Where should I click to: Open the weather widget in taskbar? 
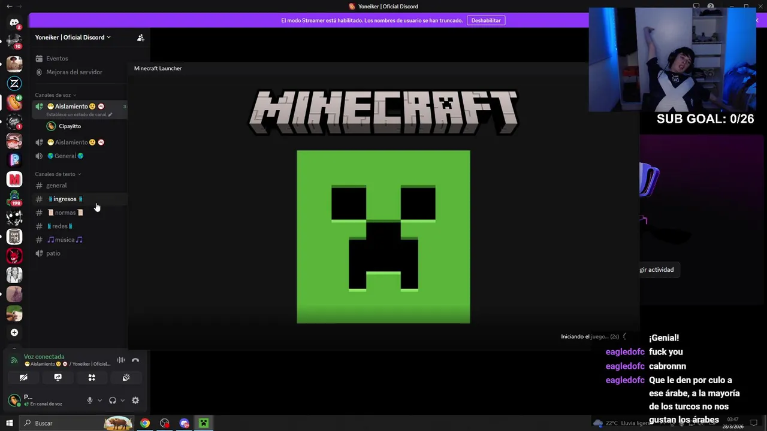[x=623, y=423]
